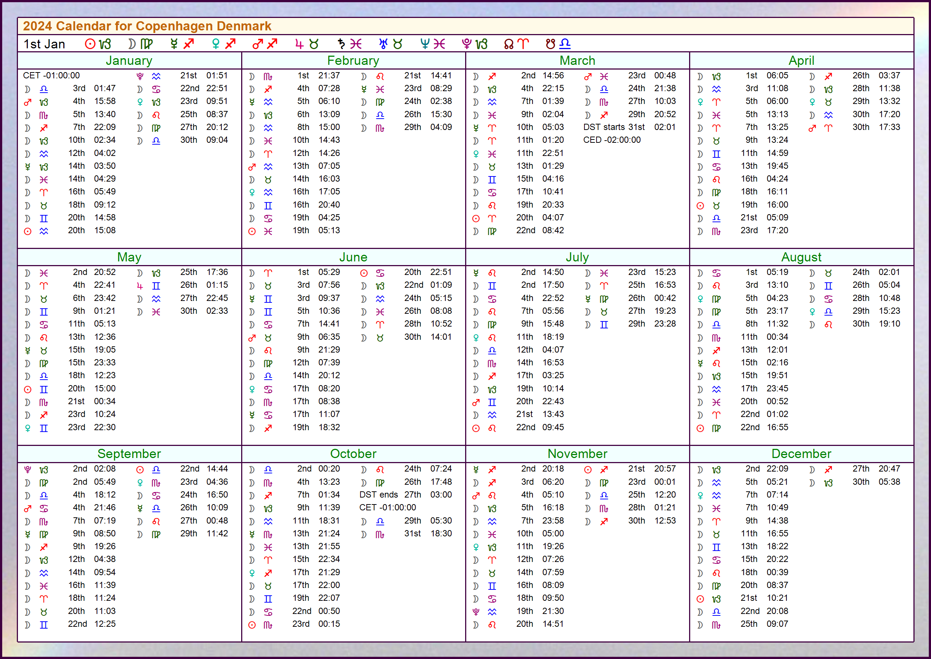This screenshot has width=931, height=659.
Task: Click time 16:55 on August 22nd
Action: [777, 427]
